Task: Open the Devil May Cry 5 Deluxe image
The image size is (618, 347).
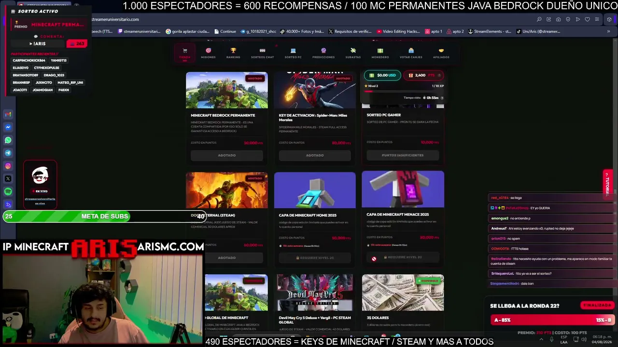Action: pyautogui.click(x=315, y=293)
